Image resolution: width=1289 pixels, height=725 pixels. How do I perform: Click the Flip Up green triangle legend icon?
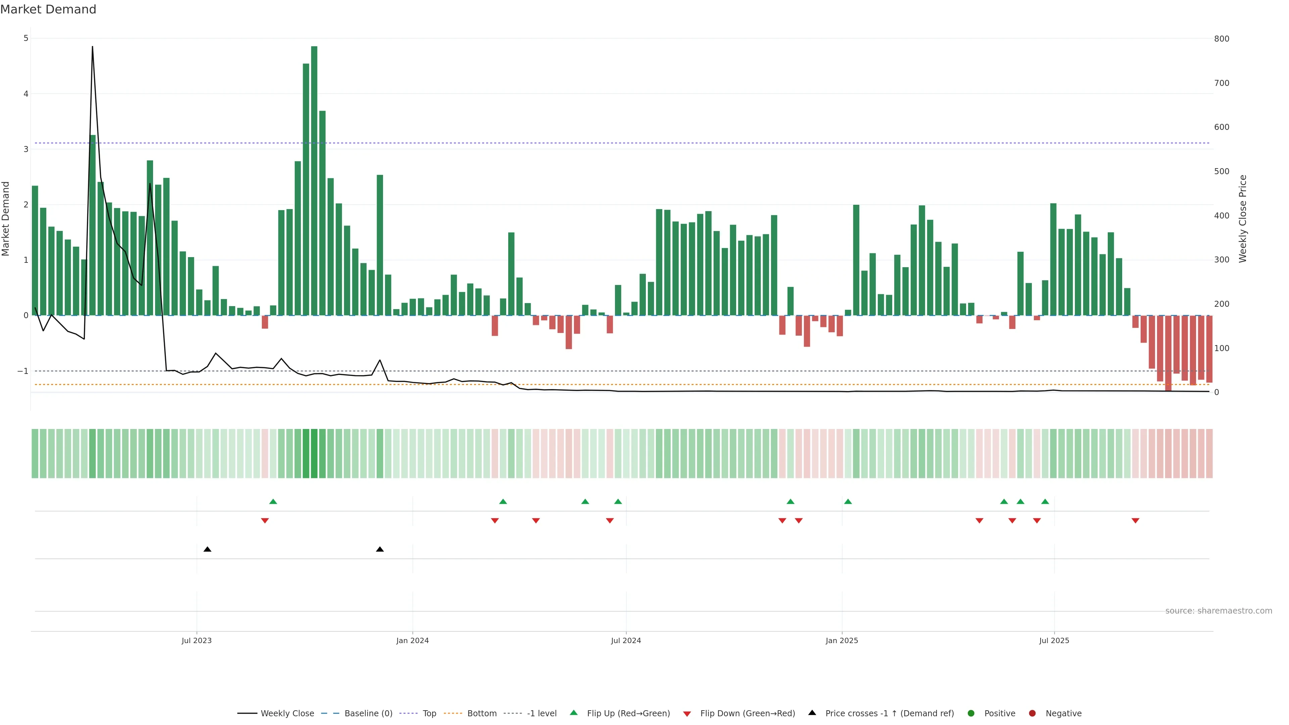(x=574, y=713)
